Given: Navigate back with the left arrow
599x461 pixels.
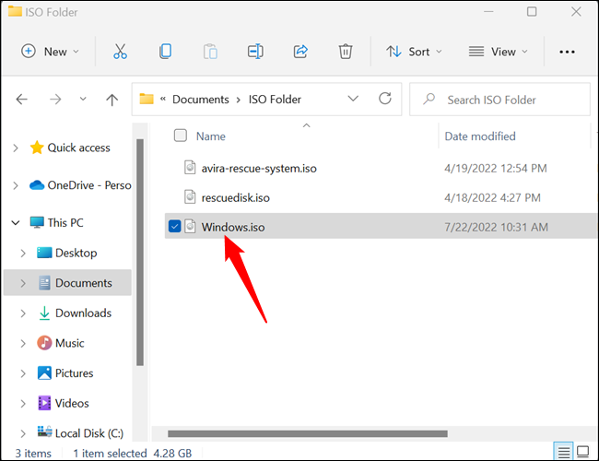Looking at the screenshot, I should 22,100.
